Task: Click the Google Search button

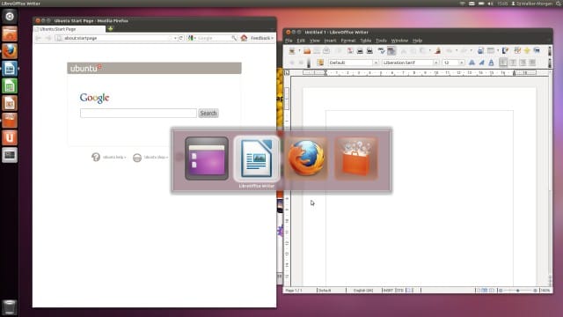Action: [x=208, y=114]
